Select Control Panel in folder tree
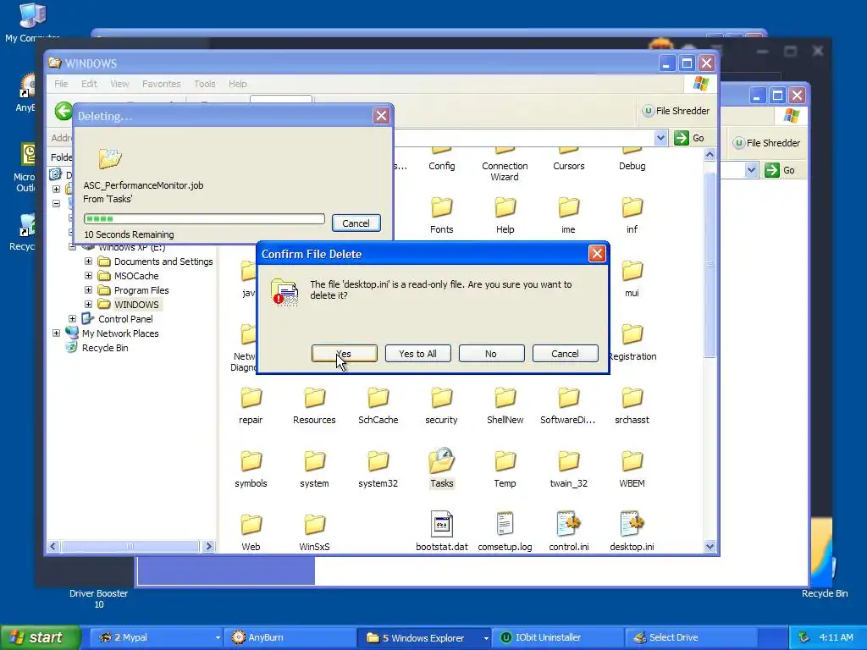 click(125, 319)
